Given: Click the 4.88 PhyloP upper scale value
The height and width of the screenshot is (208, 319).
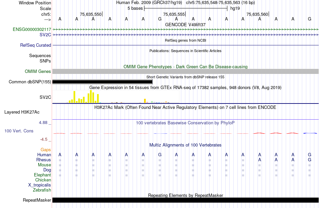Looking at the screenshot, I should (43, 123).
